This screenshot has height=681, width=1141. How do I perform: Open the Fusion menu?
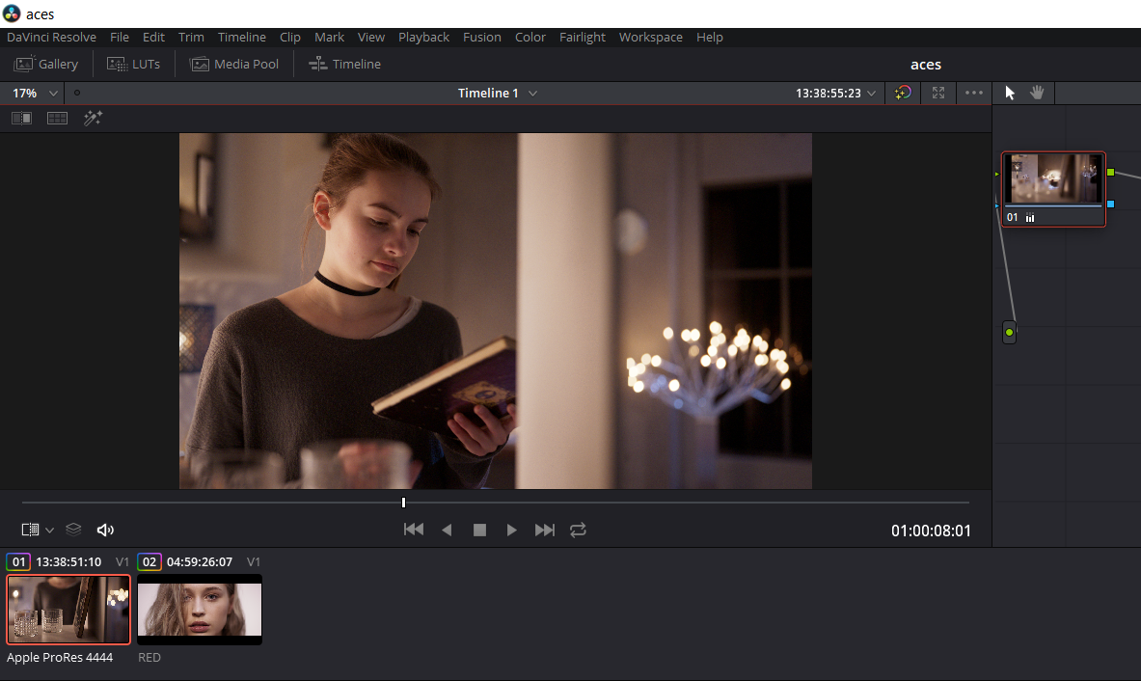[x=481, y=37]
